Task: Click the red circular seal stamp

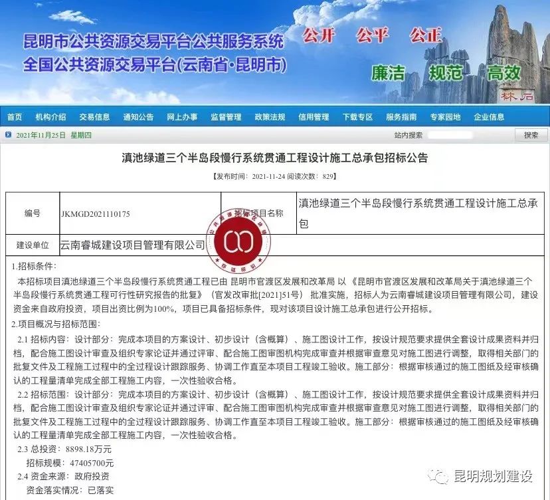Action: [238, 241]
